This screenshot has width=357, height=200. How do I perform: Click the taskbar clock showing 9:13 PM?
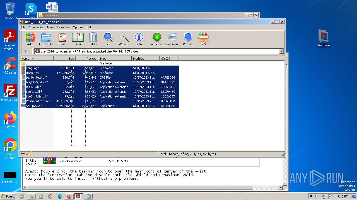343,196
